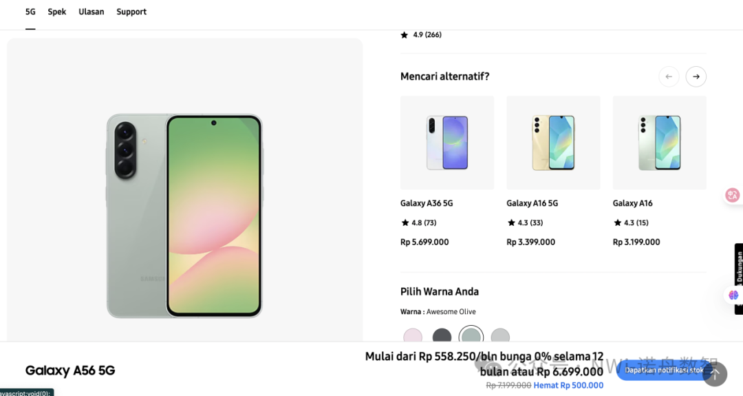Click Dapatkan notifikasi stok button
Image resolution: width=743 pixels, height=396 pixels.
pos(663,370)
